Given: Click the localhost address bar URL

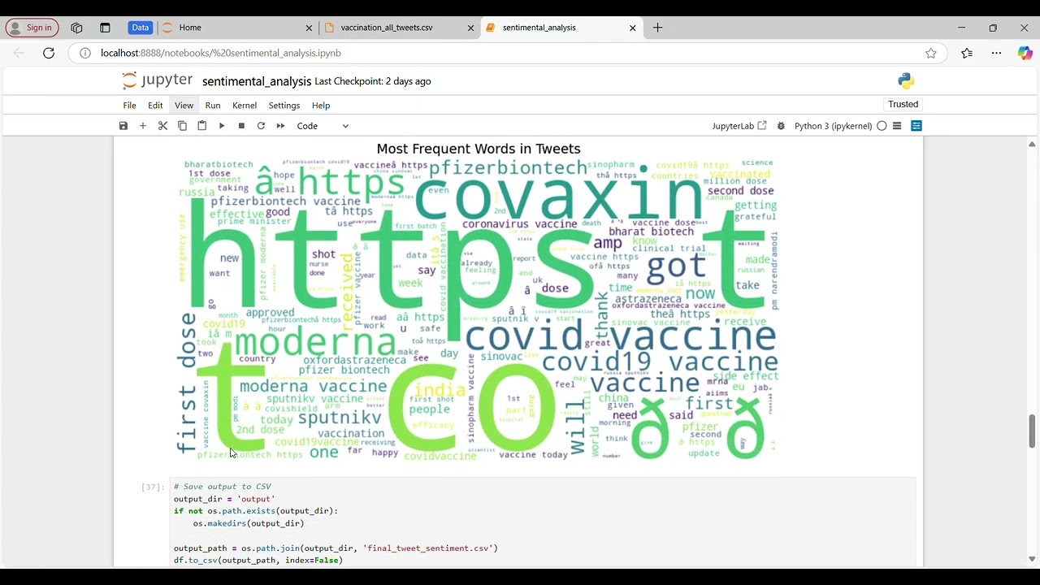Looking at the screenshot, I should pyautogui.click(x=221, y=53).
